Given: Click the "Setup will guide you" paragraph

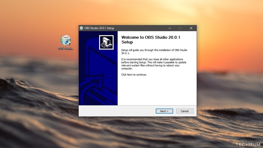Looking at the screenshot, I should pyautogui.click(x=154, y=52).
